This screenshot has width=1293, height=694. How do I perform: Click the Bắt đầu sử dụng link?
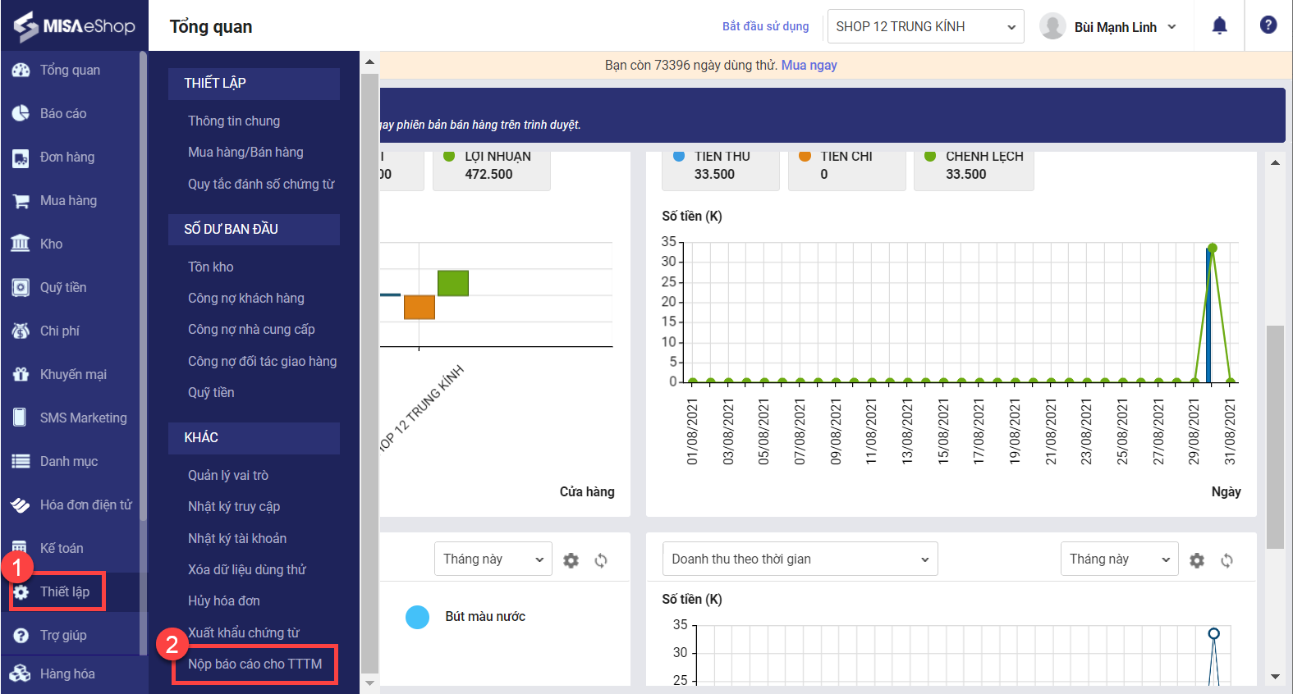[x=765, y=26]
